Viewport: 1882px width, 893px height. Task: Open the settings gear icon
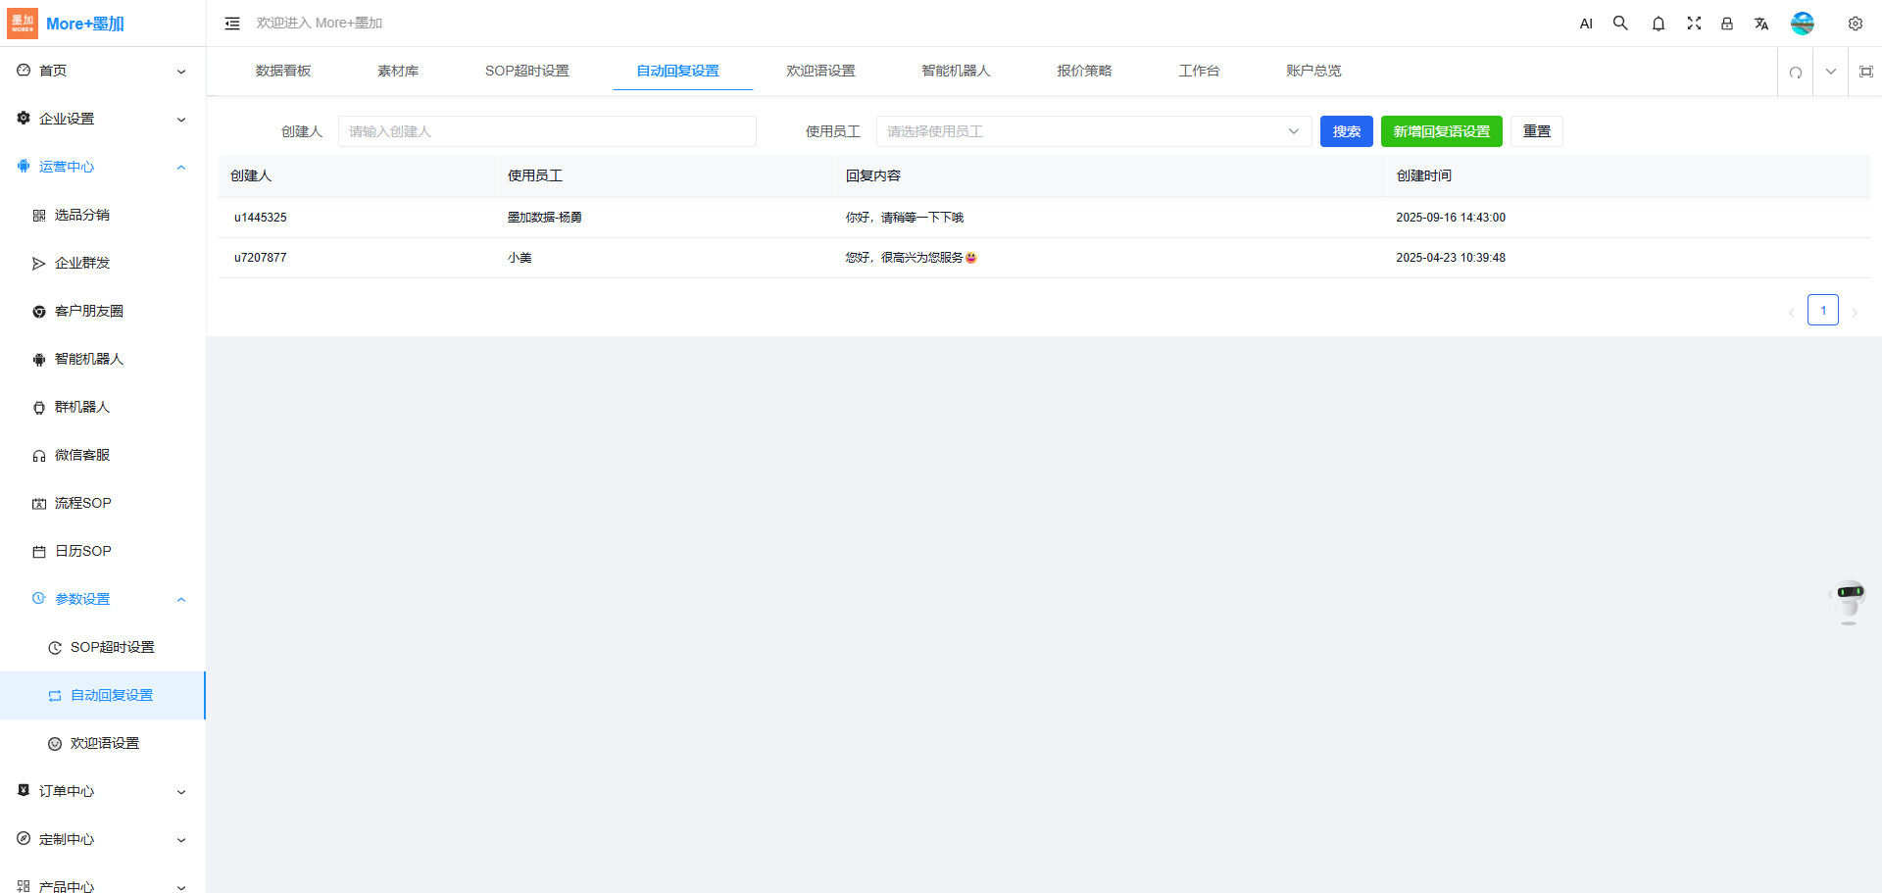(x=1855, y=24)
